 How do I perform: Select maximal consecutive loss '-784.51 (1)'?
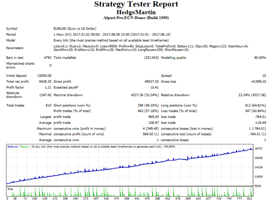[x=257, y=134]
